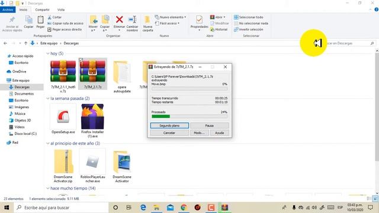The width and height of the screenshot is (379, 213).
Task: Open Chrome from the taskbar
Action: tap(184, 208)
